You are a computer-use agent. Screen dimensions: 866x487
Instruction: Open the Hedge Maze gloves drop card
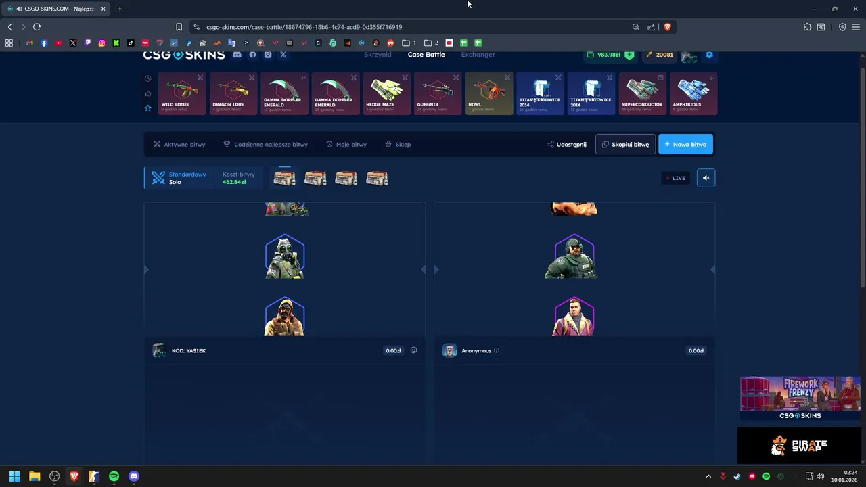click(387, 93)
